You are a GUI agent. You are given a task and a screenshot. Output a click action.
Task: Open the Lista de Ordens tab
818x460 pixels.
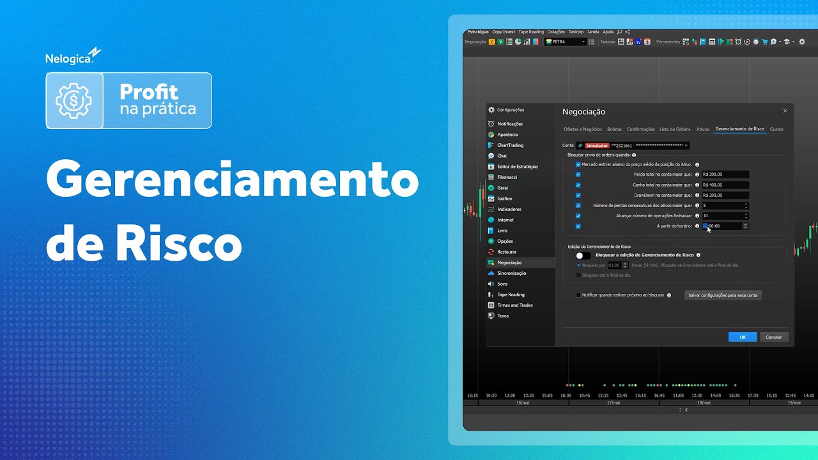[675, 129]
